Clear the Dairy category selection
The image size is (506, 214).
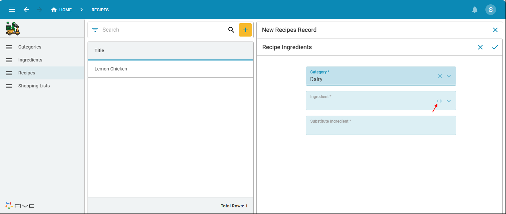point(440,76)
